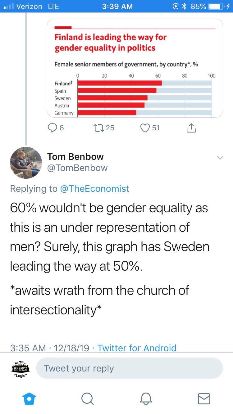Tap the Tom Benbow display name
233x414 pixels.
pos(75,156)
